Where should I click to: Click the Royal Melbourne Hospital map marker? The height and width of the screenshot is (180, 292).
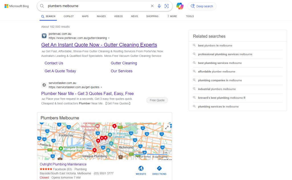point(98,126)
